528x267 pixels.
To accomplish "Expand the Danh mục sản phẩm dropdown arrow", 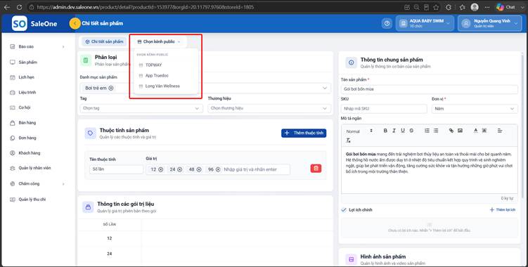I will (325, 88).
